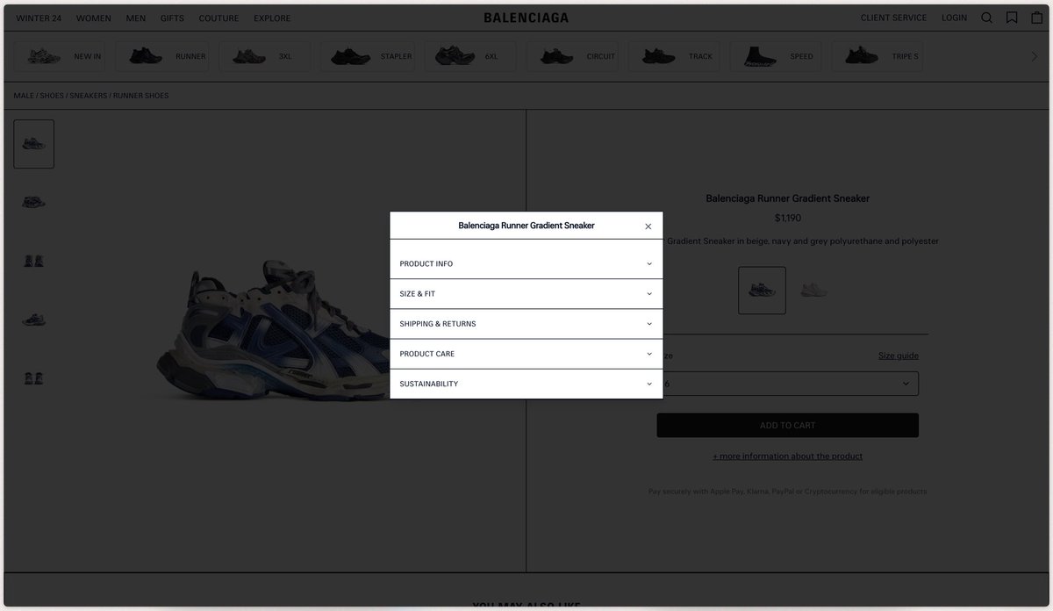Select the second product thumbnail image
This screenshot has height=611, width=1053.
pos(34,203)
